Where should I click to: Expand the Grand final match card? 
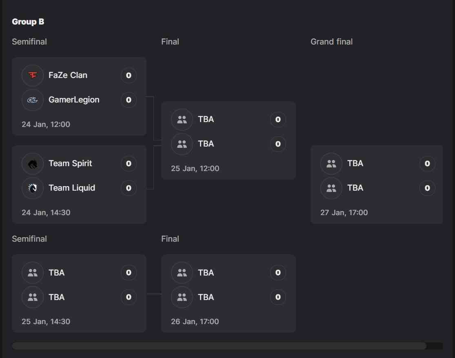[x=377, y=185]
